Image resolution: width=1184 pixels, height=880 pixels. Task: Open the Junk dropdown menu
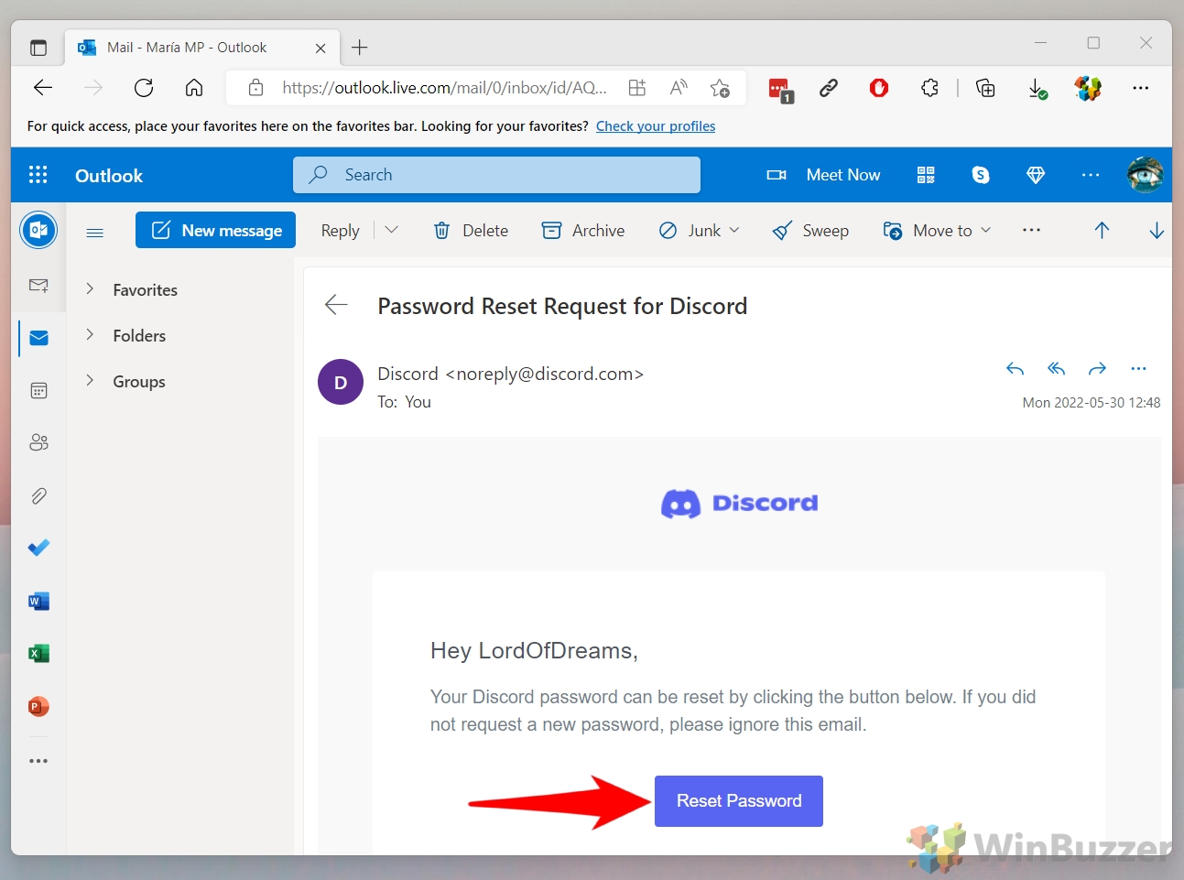pyautogui.click(x=734, y=230)
